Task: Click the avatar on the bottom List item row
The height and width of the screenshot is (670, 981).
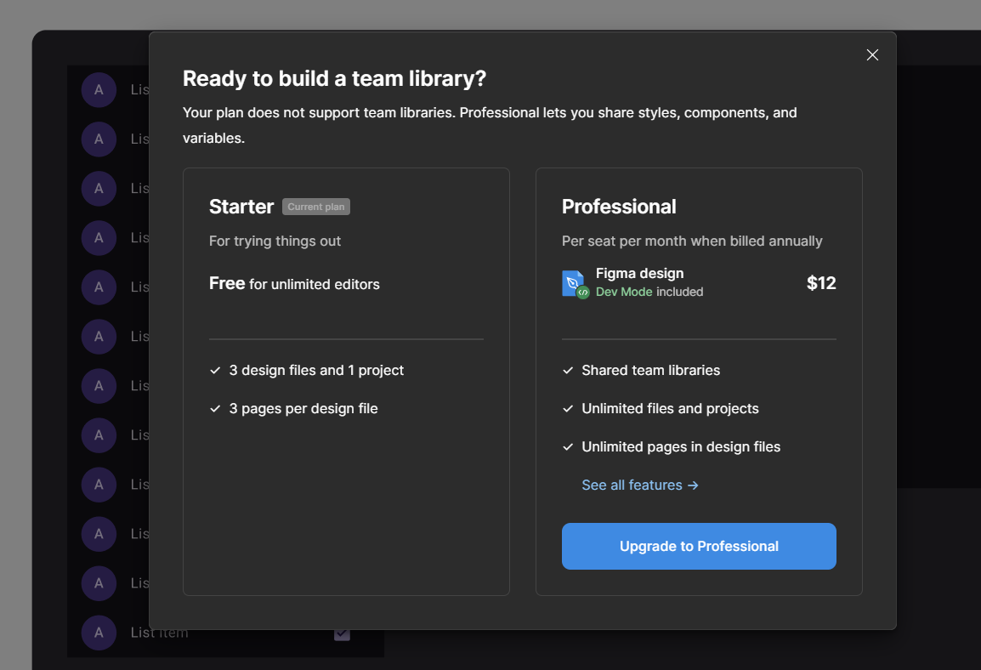Action: 99,633
